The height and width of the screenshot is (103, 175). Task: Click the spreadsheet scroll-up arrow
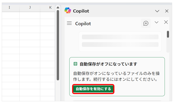click(58, 8)
